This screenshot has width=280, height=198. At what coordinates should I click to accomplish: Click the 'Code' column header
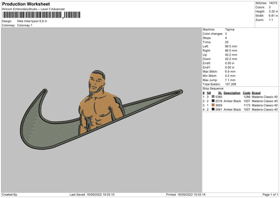click(246, 93)
